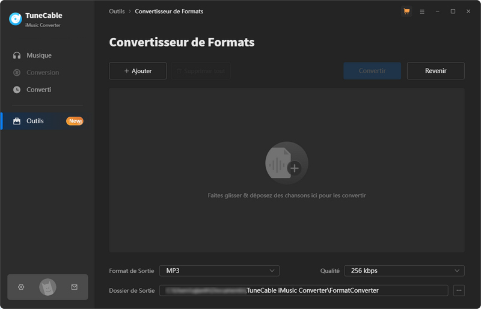This screenshot has width=481, height=309.
Task: Click the shopping cart icon
Action: (406, 11)
